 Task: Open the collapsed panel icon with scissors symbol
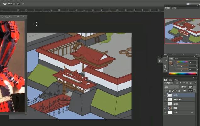coord(160,61)
